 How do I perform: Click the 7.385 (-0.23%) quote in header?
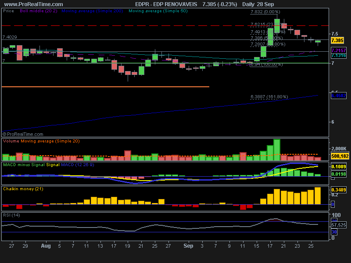220,4
